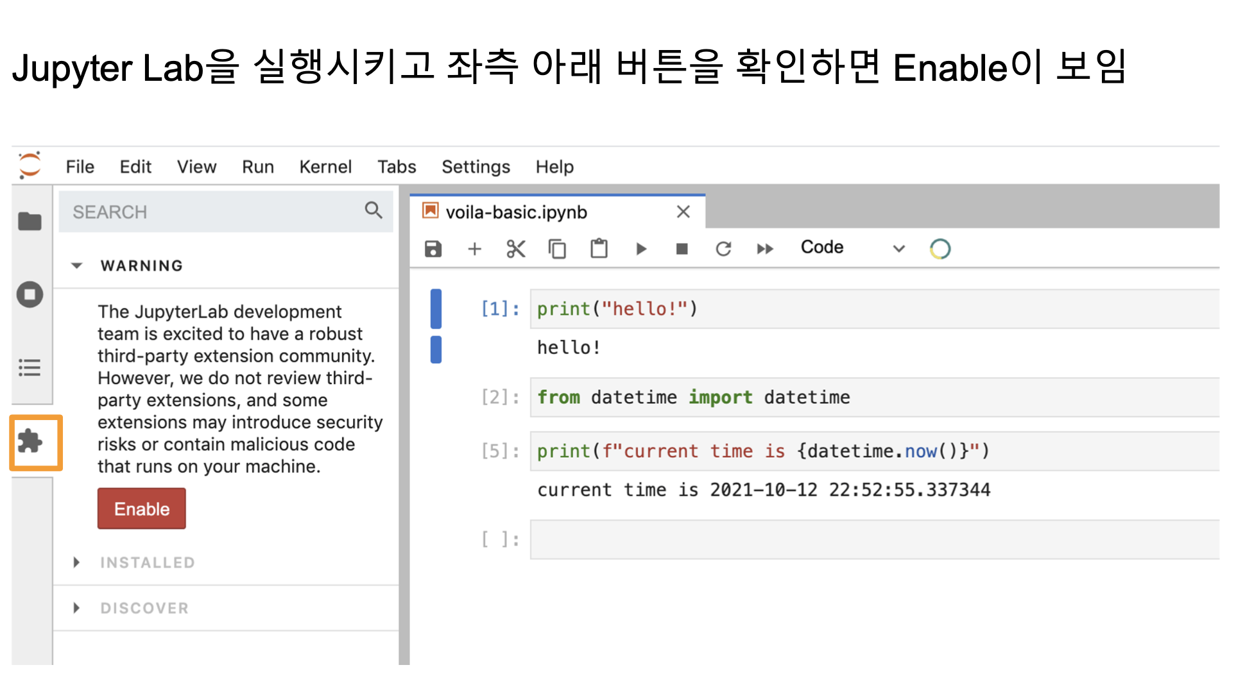Select the datetime import code cell

pos(874,398)
